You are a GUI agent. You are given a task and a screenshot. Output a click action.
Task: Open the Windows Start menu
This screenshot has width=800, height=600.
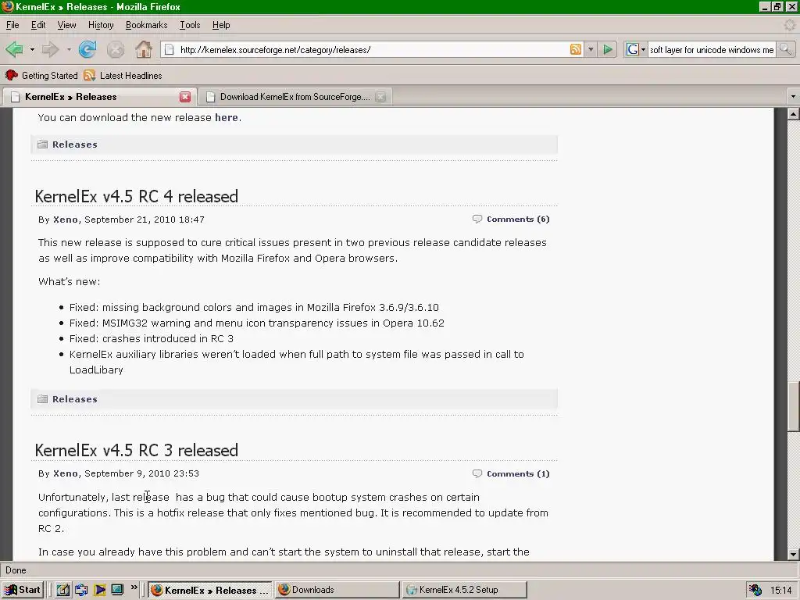coord(23,590)
